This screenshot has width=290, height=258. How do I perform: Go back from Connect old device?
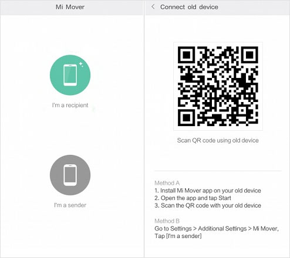153,7
